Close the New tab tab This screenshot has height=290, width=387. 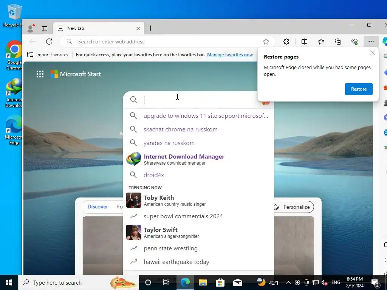click(138, 29)
